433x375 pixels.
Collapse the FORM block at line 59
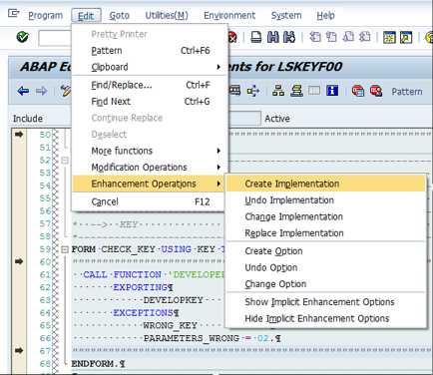point(65,249)
